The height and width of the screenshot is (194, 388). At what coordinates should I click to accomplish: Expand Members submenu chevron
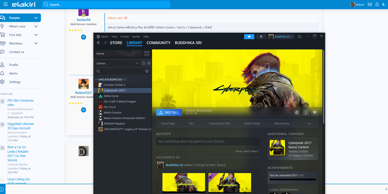[x=36, y=43]
